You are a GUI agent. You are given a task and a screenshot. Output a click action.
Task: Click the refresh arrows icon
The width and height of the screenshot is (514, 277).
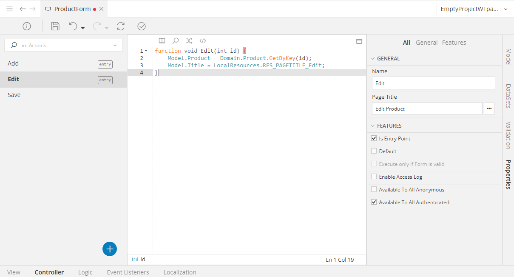(121, 26)
